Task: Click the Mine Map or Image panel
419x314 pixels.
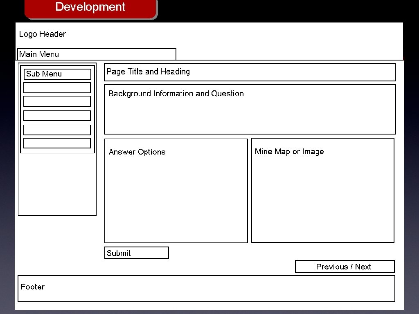Action: pyautogui.click(x=323, y=191)
